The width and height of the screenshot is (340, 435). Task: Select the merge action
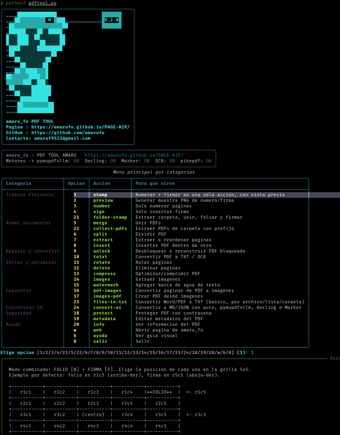(x=100, y=223)
